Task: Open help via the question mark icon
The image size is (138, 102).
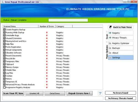Action: pyautogui.click(x=100, y=93)
